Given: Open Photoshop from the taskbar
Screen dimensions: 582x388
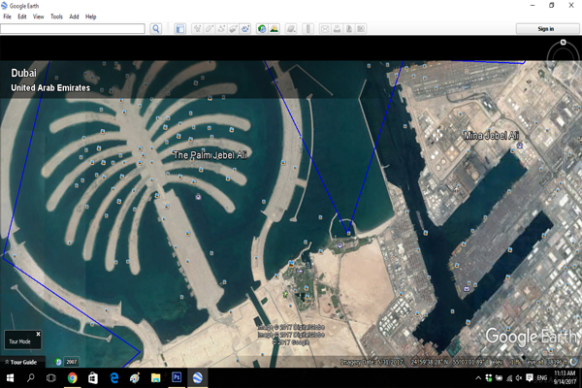Looking at the screenshot, I should coord(177,378).
